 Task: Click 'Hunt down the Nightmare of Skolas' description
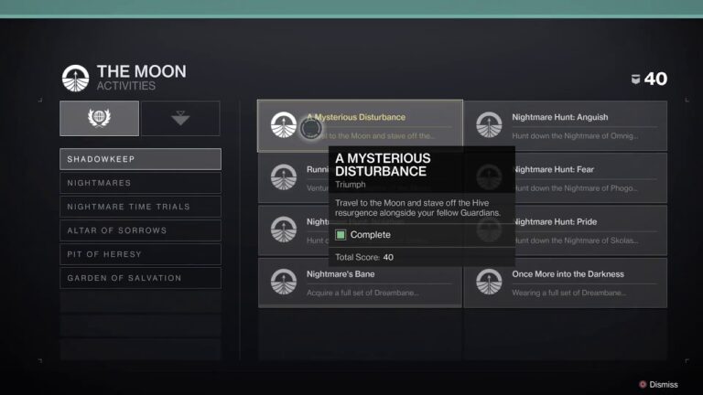point(577,240)
